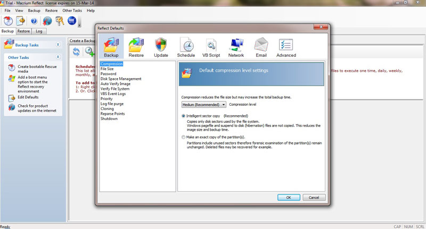
Task: Select Auto Verify Image in list
Action: tap(116, 84)
